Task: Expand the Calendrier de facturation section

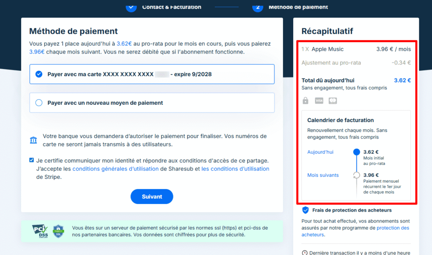Action: click(x=340, y=120)
